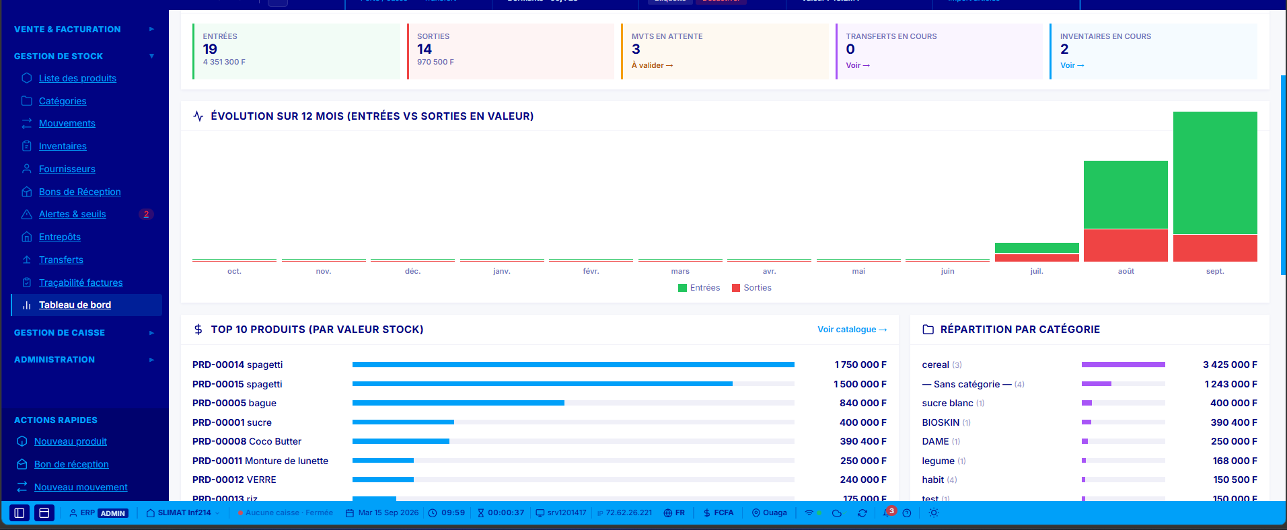
Task: Click the Traçabilité factures icon
Action: (27, 282)
